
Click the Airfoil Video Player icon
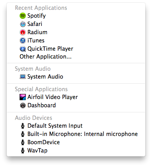(x=23, y=97)
